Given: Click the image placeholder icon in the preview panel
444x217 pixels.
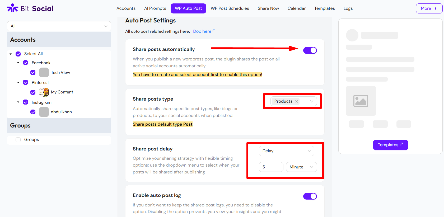Looking at the screenshot, I should coord(361,101).
